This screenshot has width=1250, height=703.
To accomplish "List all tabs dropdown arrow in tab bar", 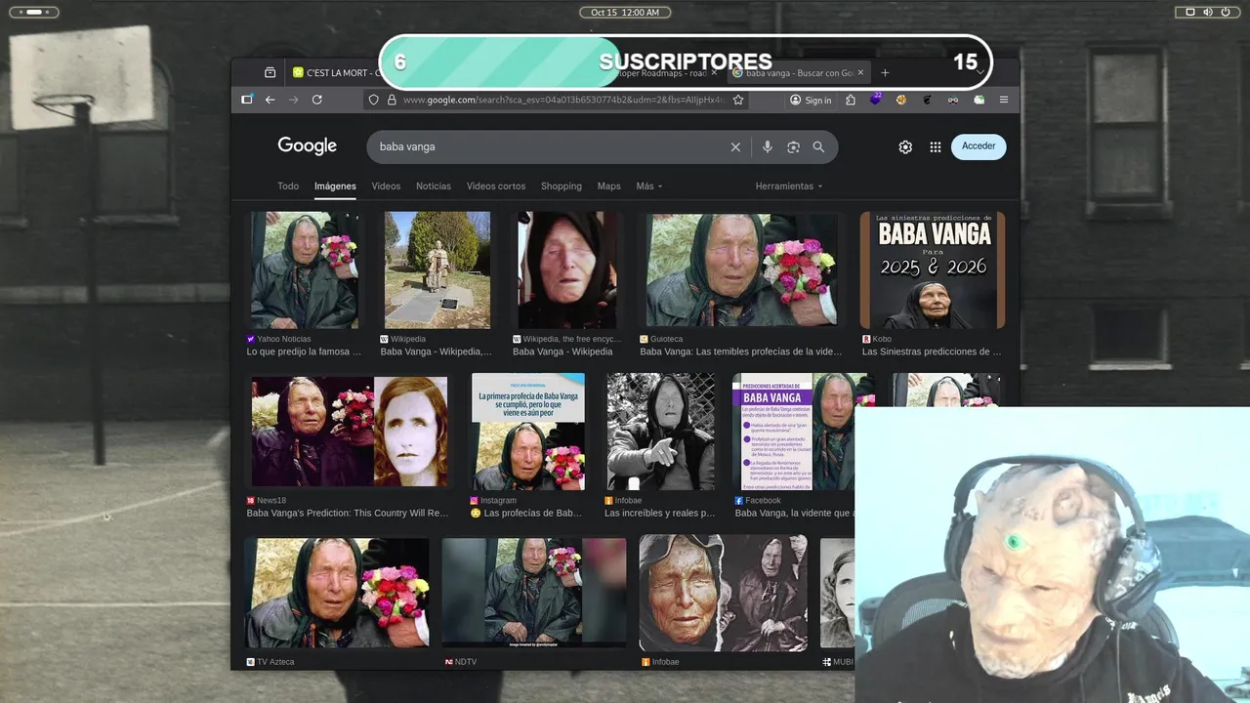I will click(x=980, y=72).
